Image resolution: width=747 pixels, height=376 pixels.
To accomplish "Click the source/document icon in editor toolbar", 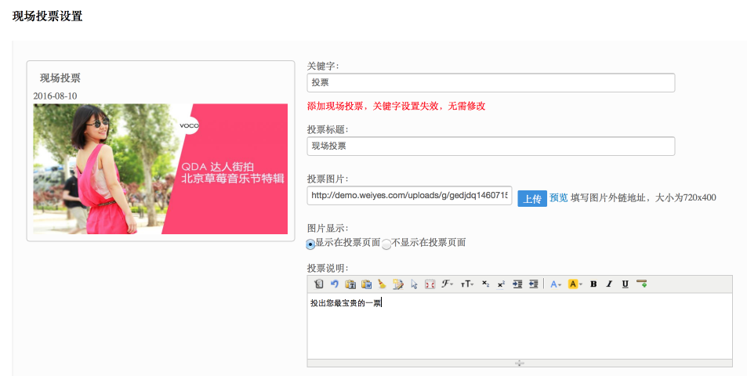I will [x=319, y=284].
